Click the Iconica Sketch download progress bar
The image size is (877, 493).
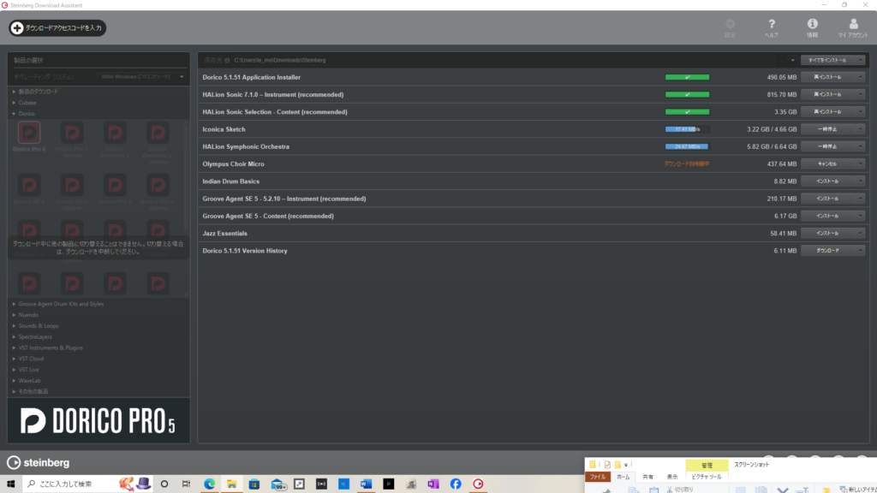coord(687,129)
